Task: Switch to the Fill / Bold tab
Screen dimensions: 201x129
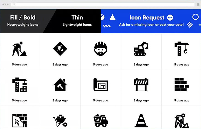Action: click(x=23, y=21)
